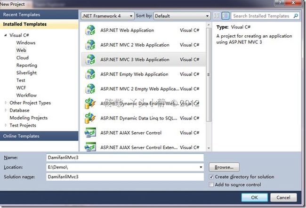Click the Solution name input field
This screenshot has height=208, width=306.
[x=125, y=177]
